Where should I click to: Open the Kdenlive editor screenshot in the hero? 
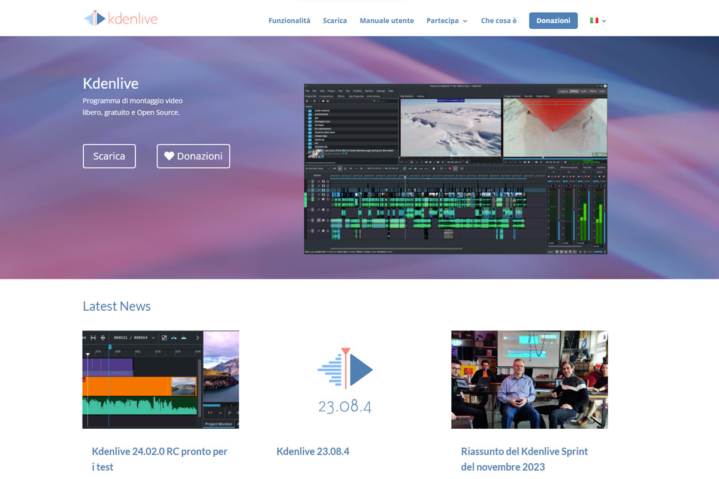(x=455, y=169)
